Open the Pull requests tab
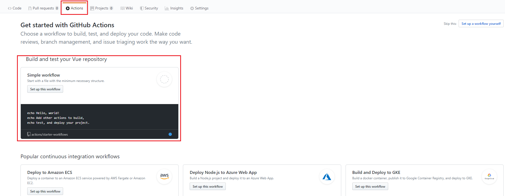This screenshot has width=505, height=196. [x=43, y=8]
